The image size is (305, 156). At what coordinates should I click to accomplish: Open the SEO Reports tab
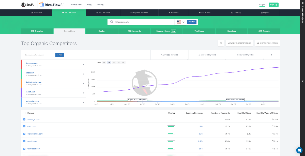[x=264, y=31]
